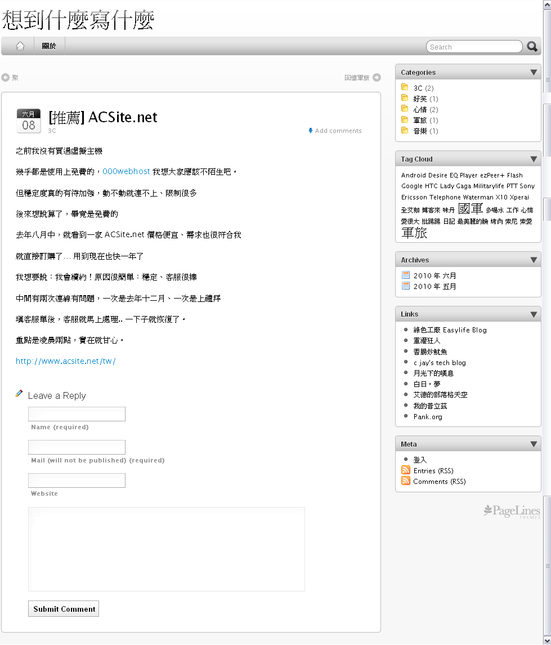Image resolution: width=551 pixels, height=645 pixels.
Task: Open the large 軍旅 tag in Tag Cloud
Action: point(414,233)
